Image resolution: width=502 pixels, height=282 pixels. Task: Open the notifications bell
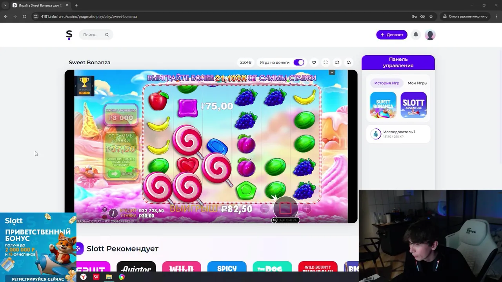point(416,34)
